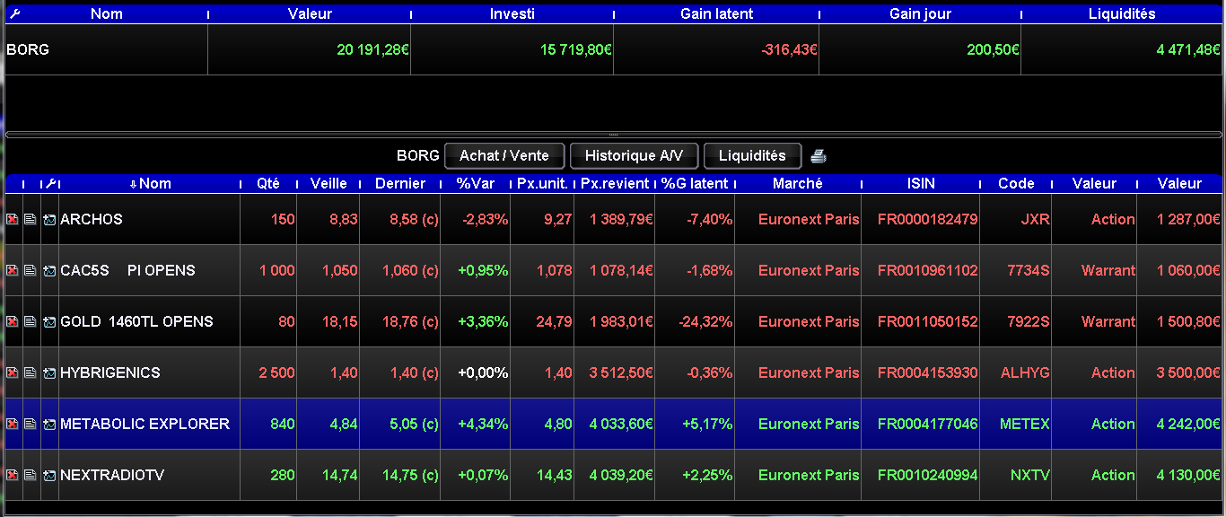1226x517 pixels.
Task: Open the chart icon for ARCHOS
Action: [x=49, y=219]
